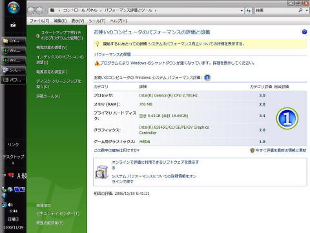
Task: Open the ヘルプ(H) menu
Action: tap(118, 21)
